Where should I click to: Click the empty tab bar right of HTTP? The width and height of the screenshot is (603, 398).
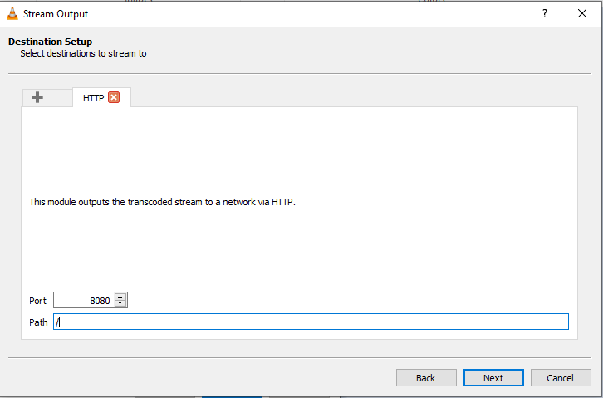[349, 97]
